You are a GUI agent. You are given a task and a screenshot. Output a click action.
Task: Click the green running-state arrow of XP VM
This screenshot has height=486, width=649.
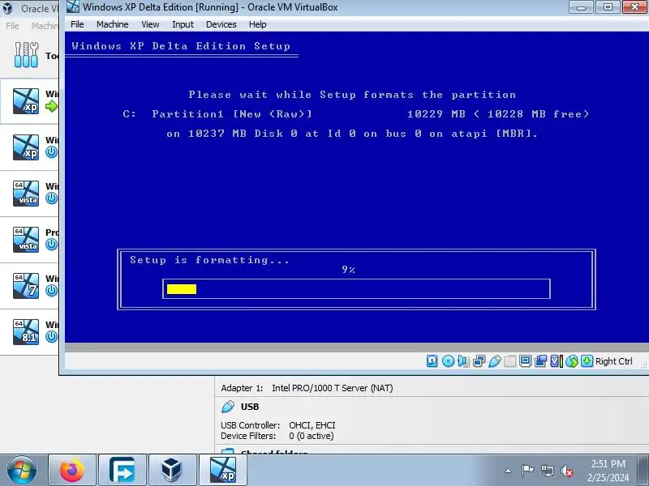(51, 106)
